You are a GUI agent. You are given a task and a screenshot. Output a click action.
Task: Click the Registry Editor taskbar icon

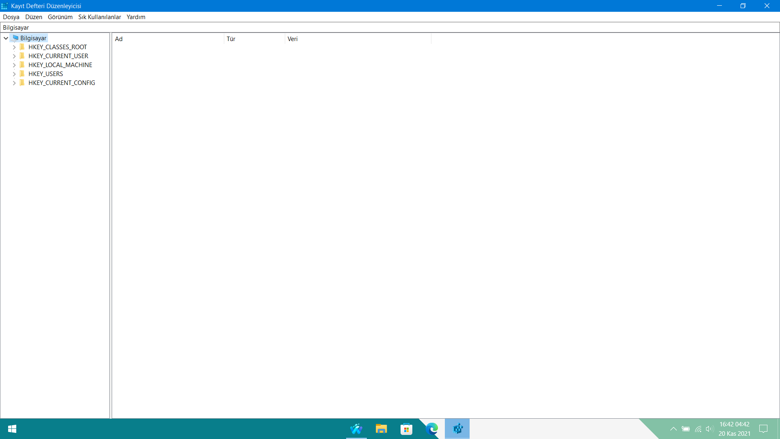click(x=457, y=429)
